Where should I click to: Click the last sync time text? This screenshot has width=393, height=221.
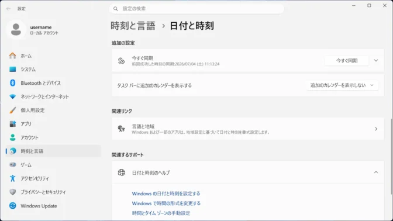[x=175, y=64]
